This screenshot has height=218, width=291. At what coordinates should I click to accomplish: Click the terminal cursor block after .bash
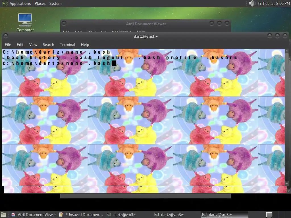(114, 63)
